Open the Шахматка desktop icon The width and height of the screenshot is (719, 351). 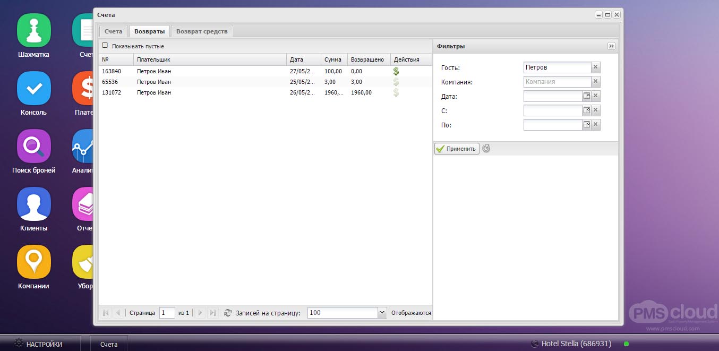(34, 30)
